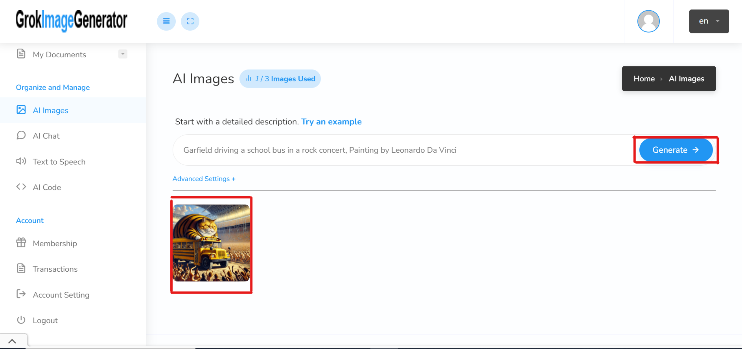Image resolution: width=742 pixels, height=349 pixels.
Task: Click the AI Images picture icon
Action: click(x=21, y=110)
